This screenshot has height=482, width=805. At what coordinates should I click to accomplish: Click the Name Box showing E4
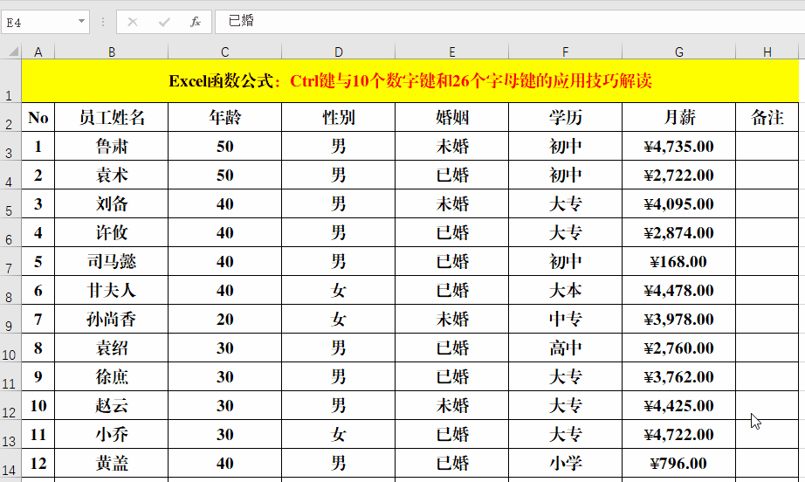click(x=45, y=22)
